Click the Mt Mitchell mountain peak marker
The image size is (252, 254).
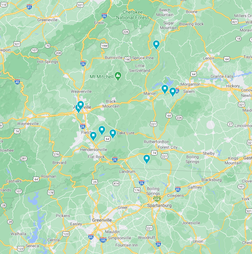(118, 76)
